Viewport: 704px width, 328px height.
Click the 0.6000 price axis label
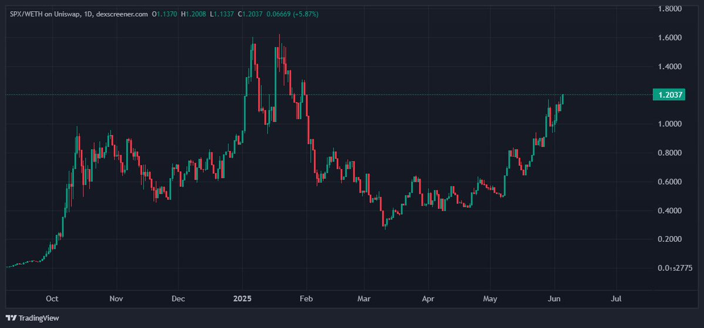pyautogui.click(x=669, y=182)
